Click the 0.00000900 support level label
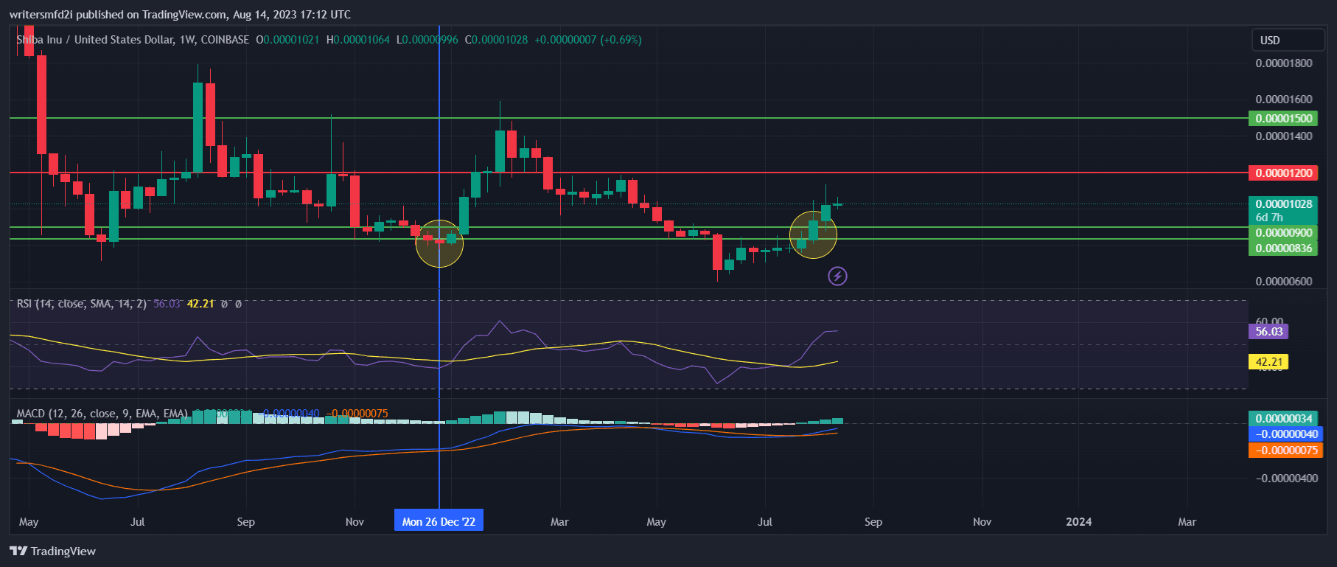Viewport: 1337px width, 567px height. [1284, 233]
